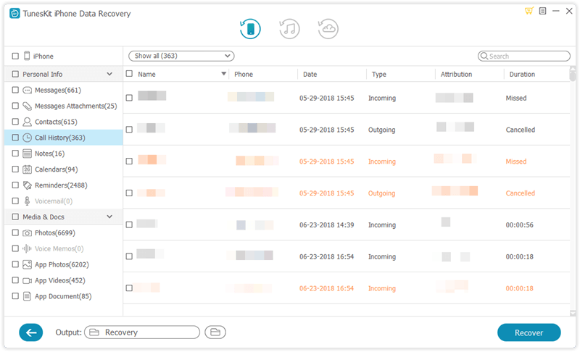The width and height of the screenshot is (580, 352).
Task: Click the Output Recovery path field
Action: 142,332
